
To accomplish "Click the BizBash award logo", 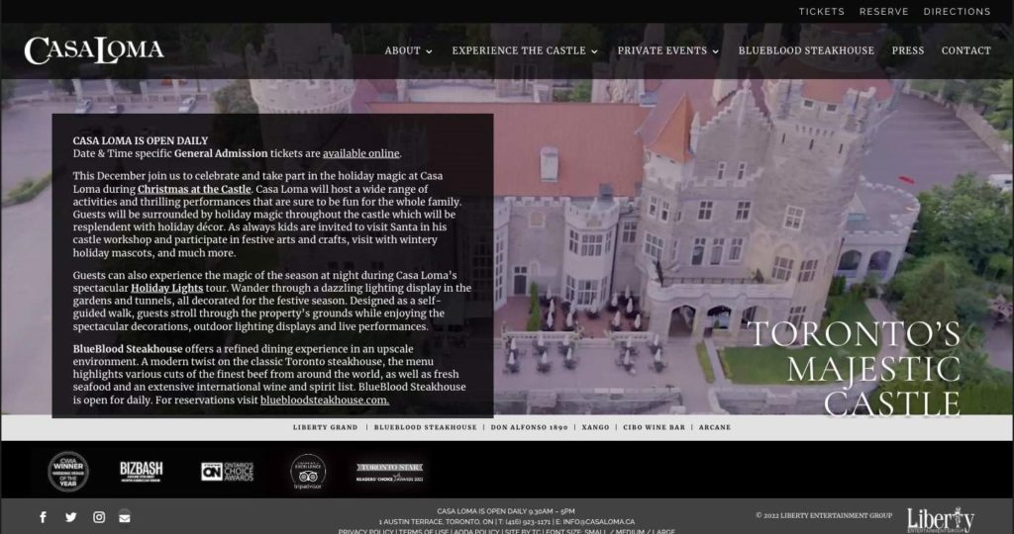I will coord(142,472).
